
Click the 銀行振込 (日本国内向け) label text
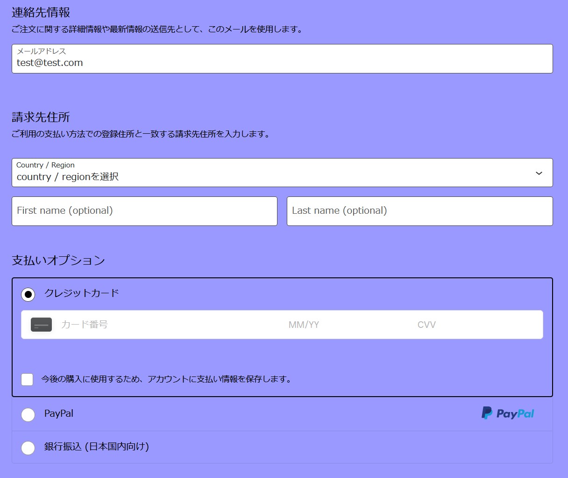coord(97,447)
